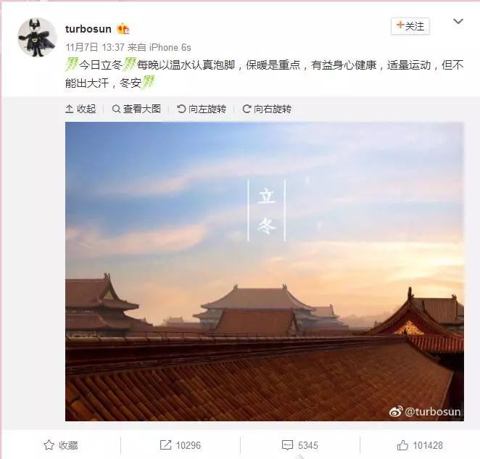This screenshot has height=459, width=480.
Task: Click the counterclockwise rotate arrow icon
Action: pos(181,109)
